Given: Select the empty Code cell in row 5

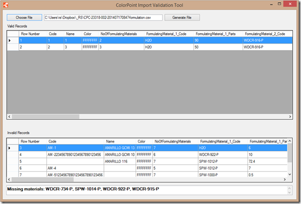Looking at the screenshot, I should coord(75,162).
